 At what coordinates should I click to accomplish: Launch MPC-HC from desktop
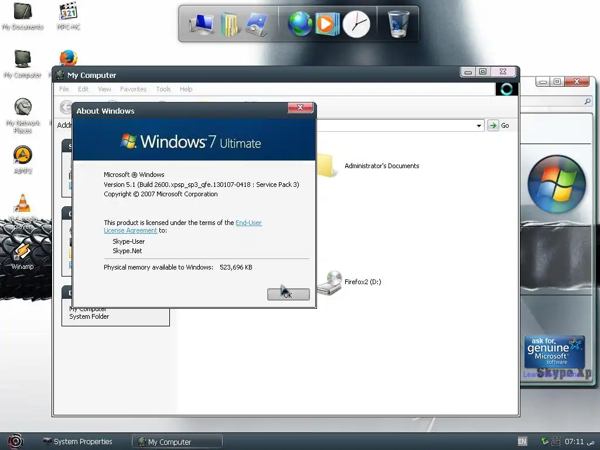[69, 15]
